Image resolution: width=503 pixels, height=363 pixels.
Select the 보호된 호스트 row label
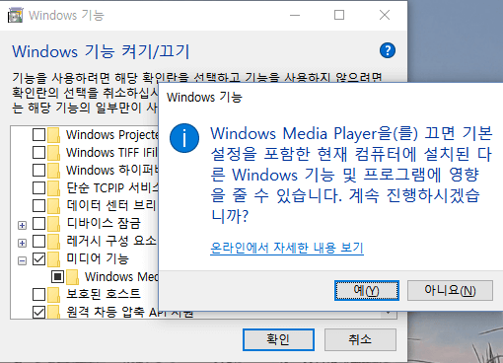tap(104, 295)
